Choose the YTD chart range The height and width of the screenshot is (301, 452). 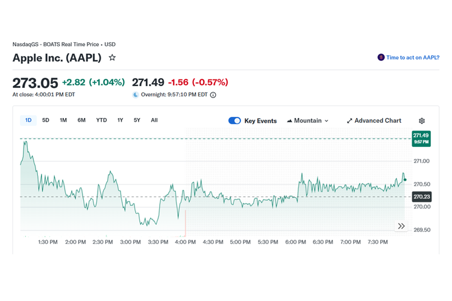click(101, 120)
